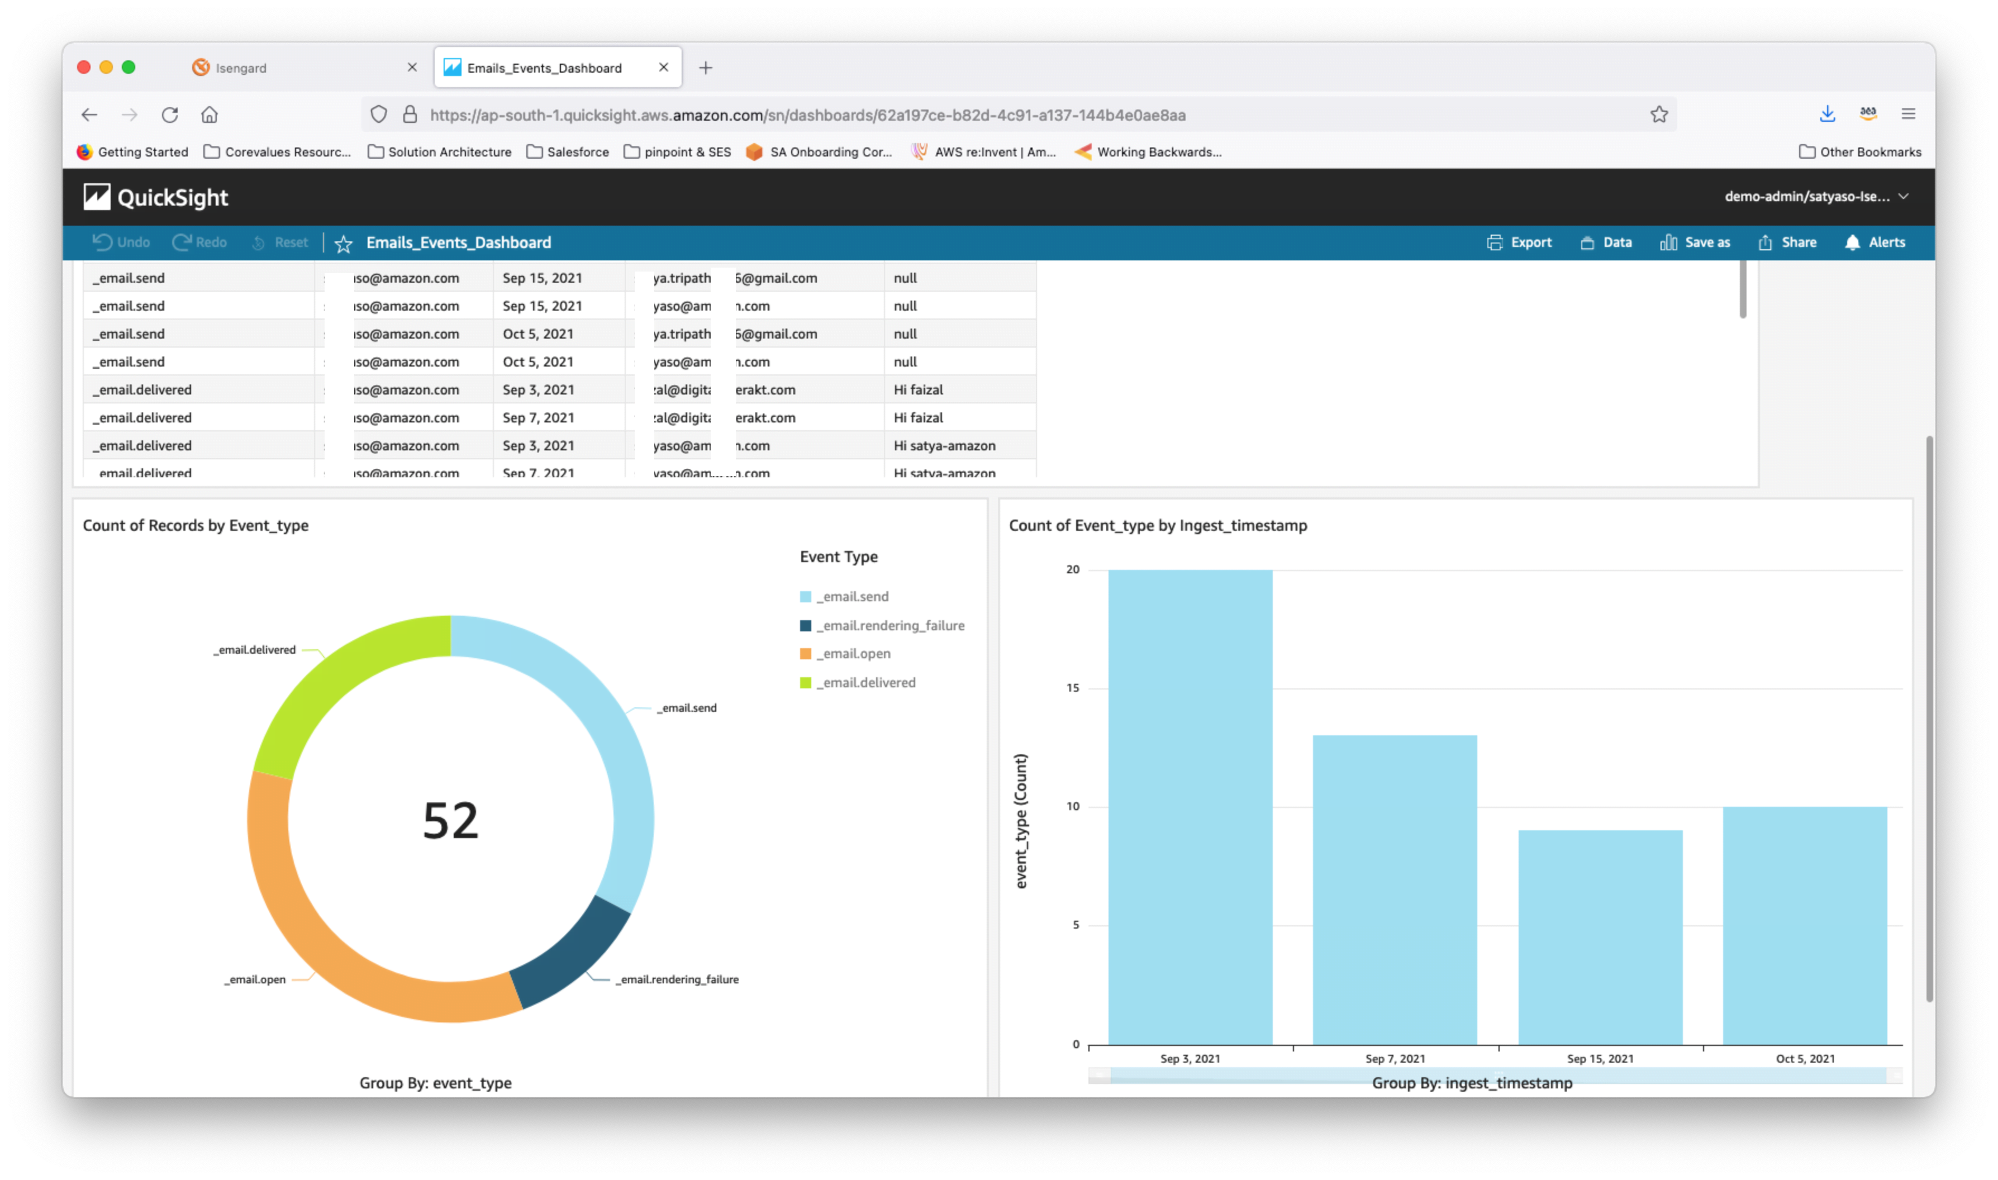The width and height of the screenshot is (1998, 1180).
Task: Reload the page in browser
Action: click(169, 115)
